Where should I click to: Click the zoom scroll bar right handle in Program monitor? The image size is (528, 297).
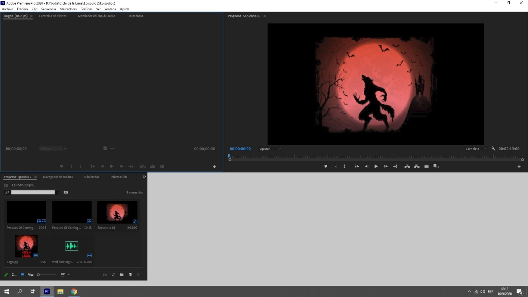522,160
